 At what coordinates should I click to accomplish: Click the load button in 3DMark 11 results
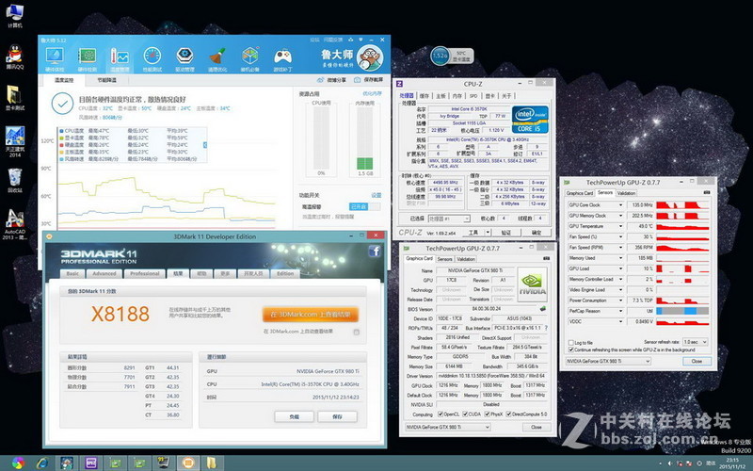point(295,416)
